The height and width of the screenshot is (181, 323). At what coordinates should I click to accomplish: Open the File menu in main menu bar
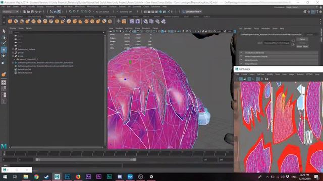click(3, 7)
